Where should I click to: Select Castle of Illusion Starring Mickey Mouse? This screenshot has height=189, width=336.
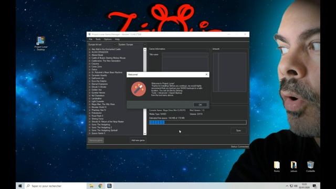click(x=109, y=58)
